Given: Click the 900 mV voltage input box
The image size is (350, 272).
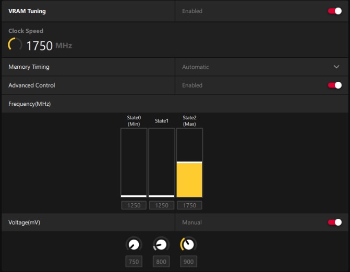Looking at the screenshot, I should coord(189,262).
